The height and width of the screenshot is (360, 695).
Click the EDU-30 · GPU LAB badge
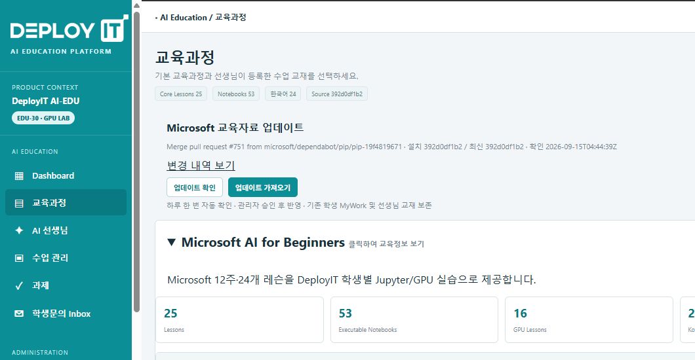(x=43, y=118)
